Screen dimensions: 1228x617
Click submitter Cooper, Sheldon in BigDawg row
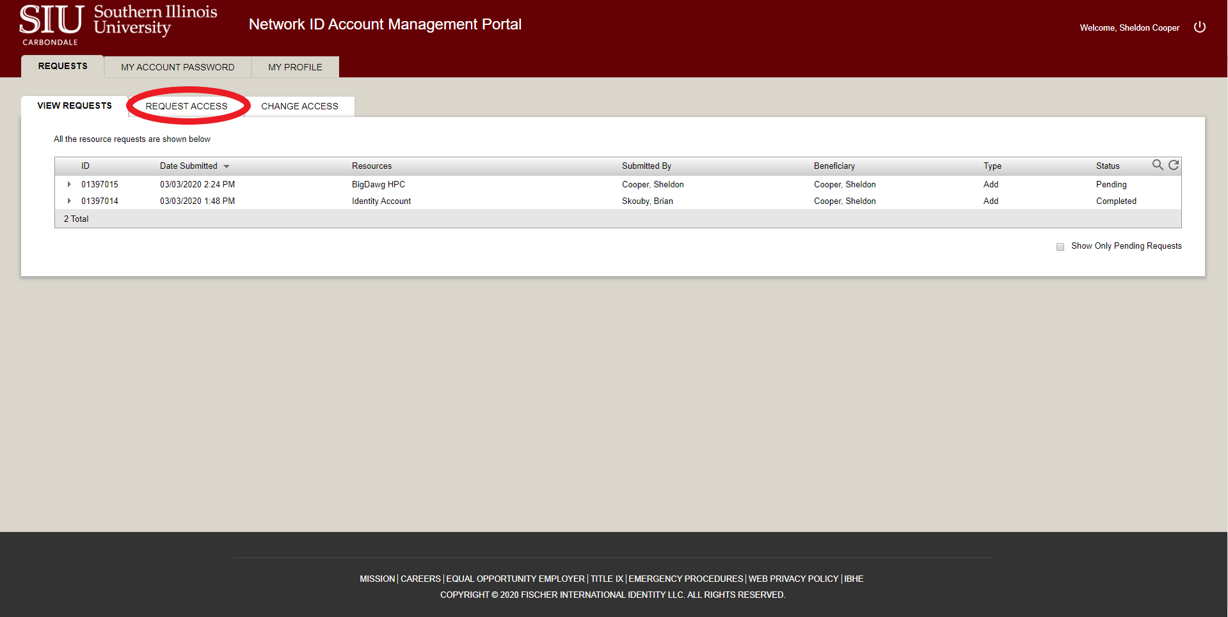(653, 184)
